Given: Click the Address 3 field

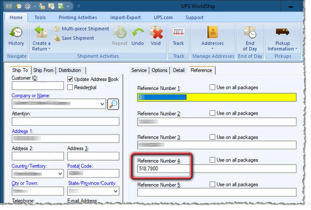Looking at the screenshot, I should pyautogui.click(x=93, y=156).
